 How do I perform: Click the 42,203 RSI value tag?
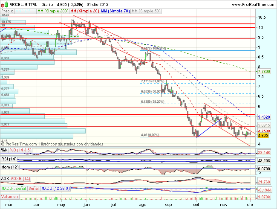click(x=264, y=161)
